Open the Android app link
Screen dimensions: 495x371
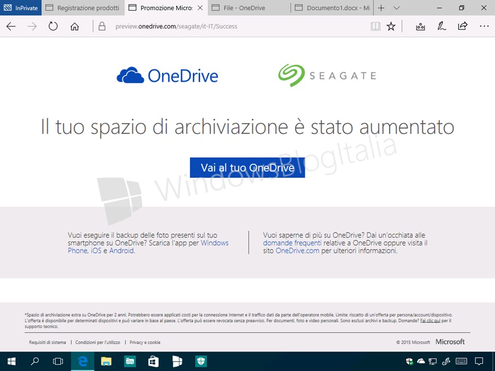tap(122, 250)
